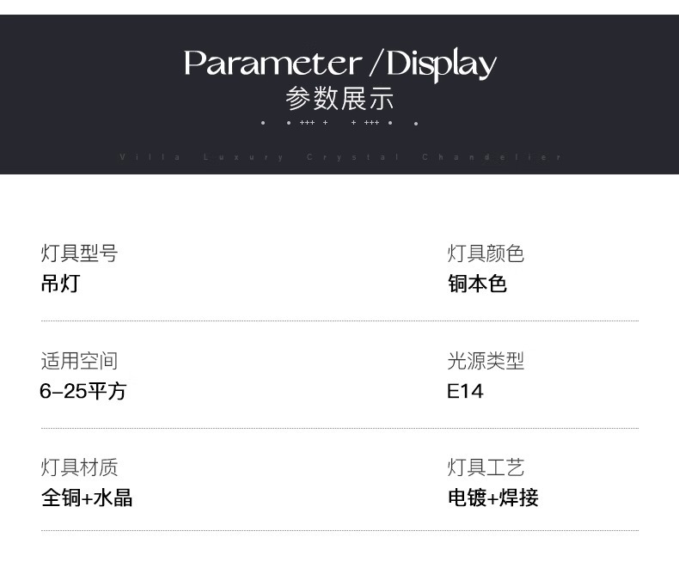The width and height of the screenshot is (679, 580).
Task: Select the 光源类型 label
Action: coord(486,361)
